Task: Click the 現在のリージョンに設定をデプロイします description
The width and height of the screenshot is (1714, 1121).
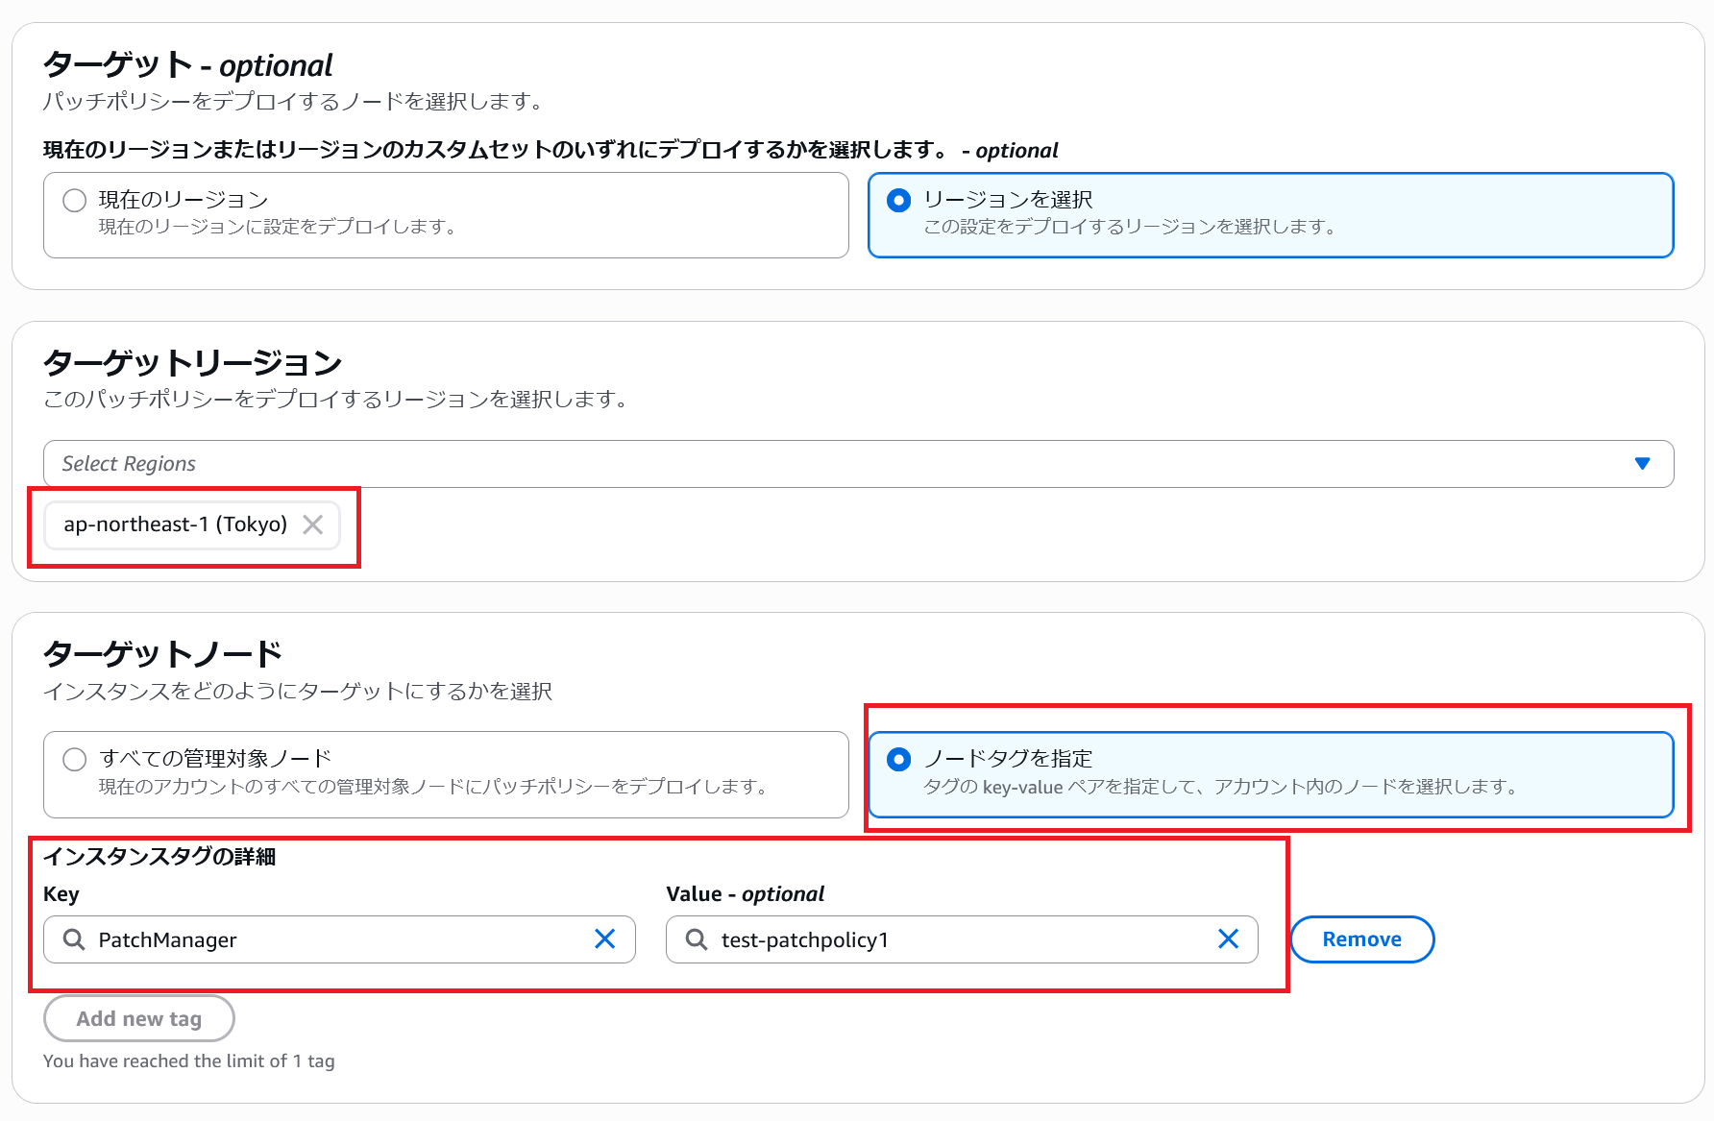Action: [x=279, y=227]
